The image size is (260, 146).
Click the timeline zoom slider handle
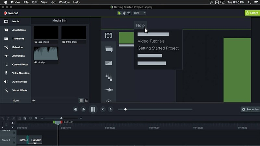coord(61,118)
